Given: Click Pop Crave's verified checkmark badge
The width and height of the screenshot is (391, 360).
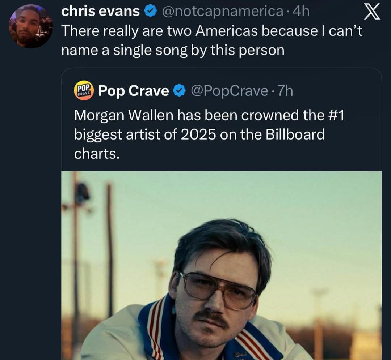Looking at the screenshot, I should click(179, 91).
